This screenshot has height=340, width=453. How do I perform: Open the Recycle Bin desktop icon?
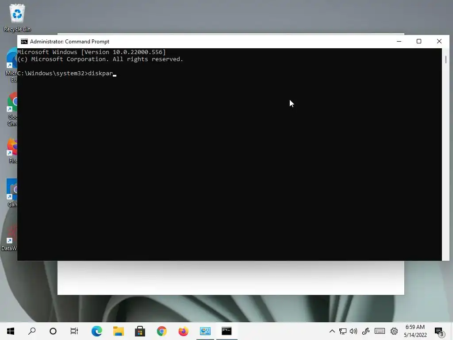pos(17,18)
